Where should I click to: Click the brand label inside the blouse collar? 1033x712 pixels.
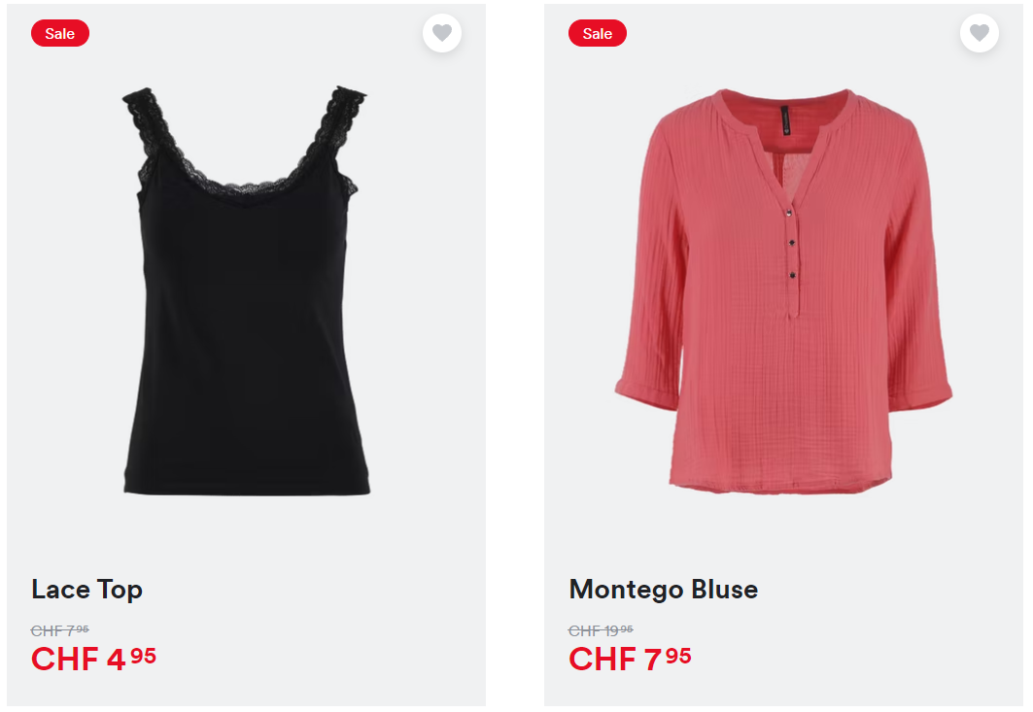(785, 120)
